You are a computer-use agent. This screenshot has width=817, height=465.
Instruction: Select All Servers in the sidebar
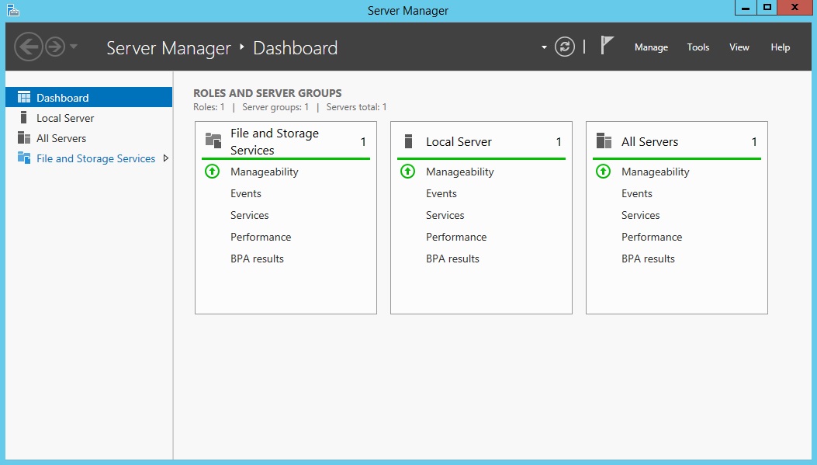pyautogui.click(x=61, y=138)
